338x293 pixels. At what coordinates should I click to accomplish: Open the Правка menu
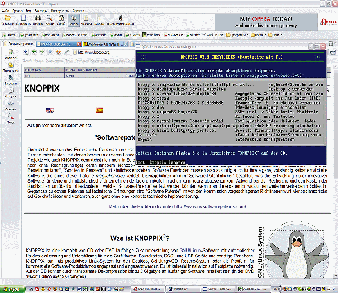coord(17,11)
